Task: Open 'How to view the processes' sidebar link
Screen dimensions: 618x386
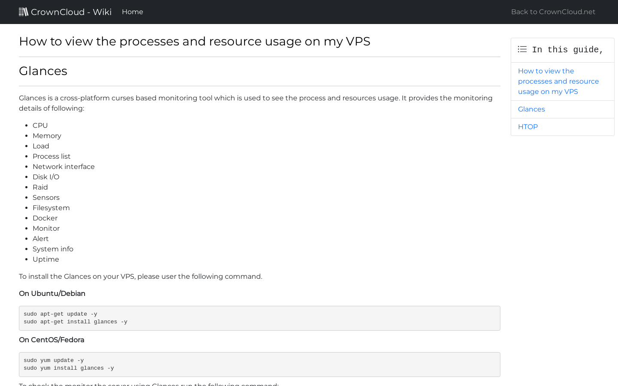Action: click(x=558, y=81)
